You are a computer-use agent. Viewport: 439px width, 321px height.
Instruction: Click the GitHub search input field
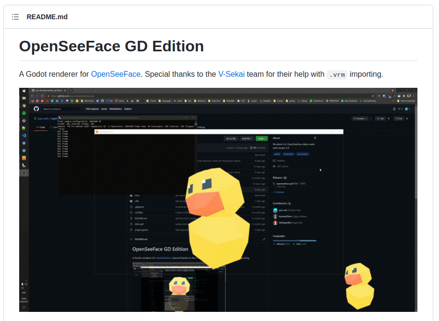60,109
